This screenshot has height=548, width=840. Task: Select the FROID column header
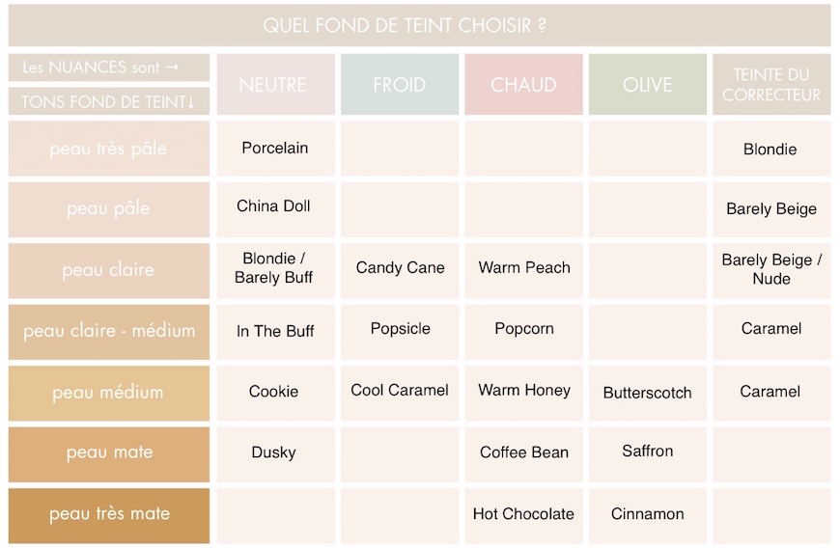click(x=400, y=84)
